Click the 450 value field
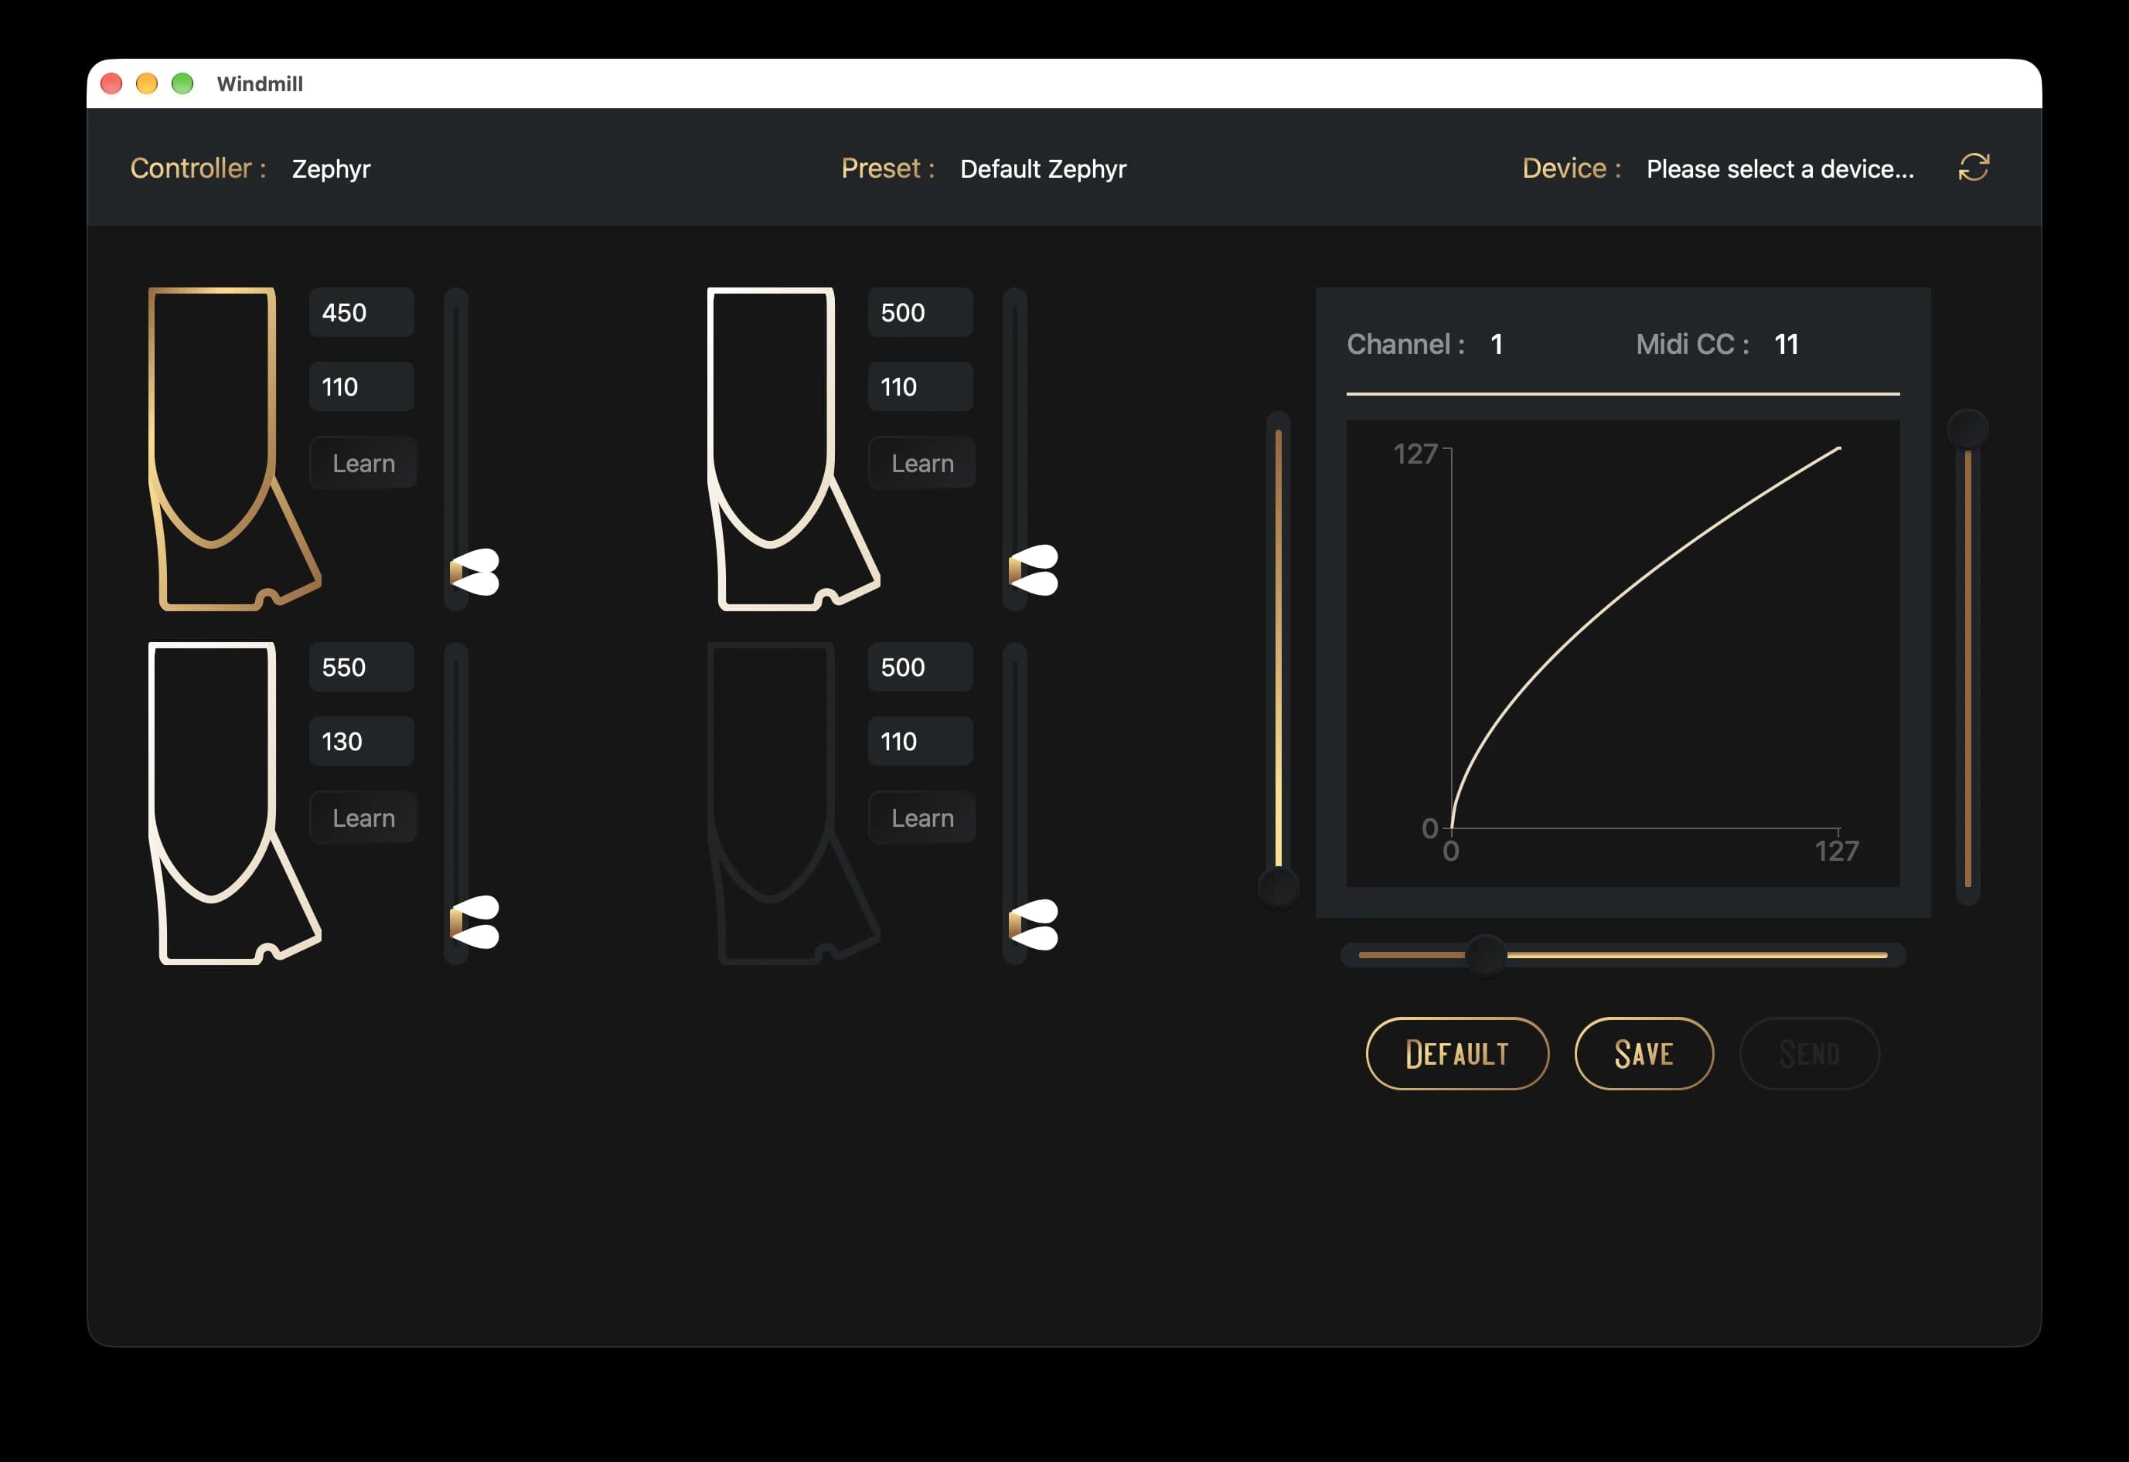 [361, 312]
